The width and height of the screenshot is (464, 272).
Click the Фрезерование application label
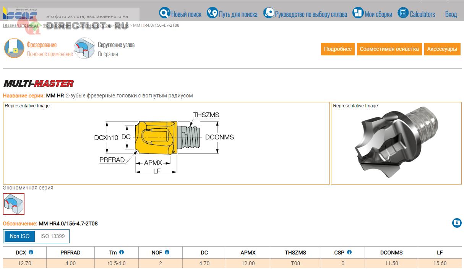(42, 45)
